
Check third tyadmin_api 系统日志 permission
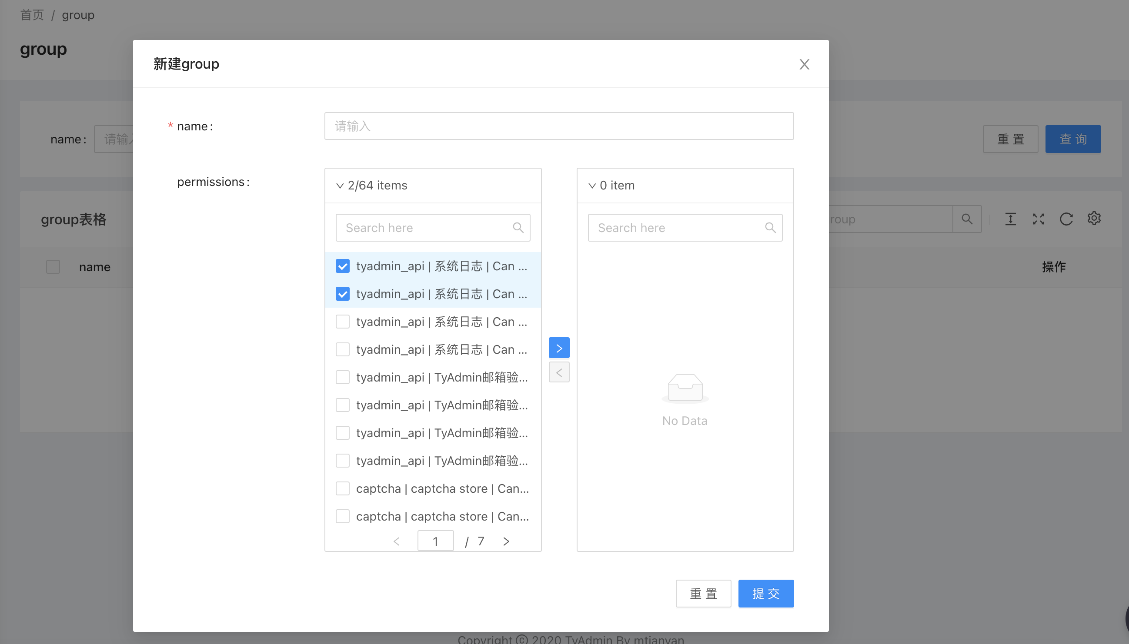343,322
